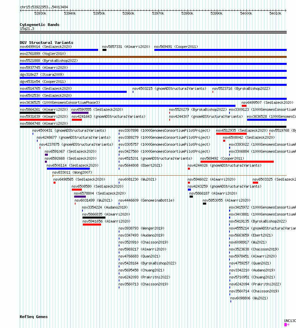The width and height of the screenshot is (296, 328).
Task: Click nsv5946022 (Almarri2020) label
Action: pyautogui.click(x=212, y=179)
